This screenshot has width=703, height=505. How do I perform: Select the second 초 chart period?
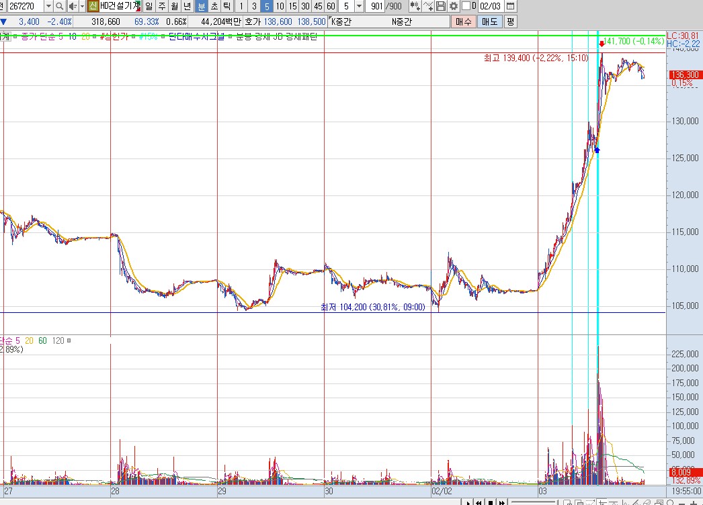[214, 6]
